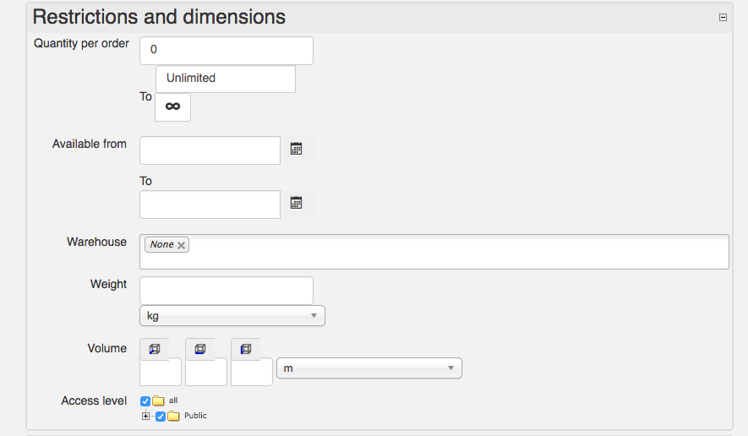This screenshot has width=748, height=436.
Task: Click the Quantity per order minimum field
Action: pos(226,51)
